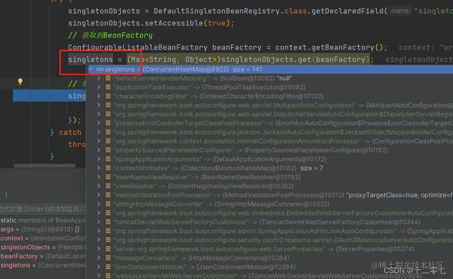Select the args variable row
Viewport: 453px width, 279px height.
point(43,229)
